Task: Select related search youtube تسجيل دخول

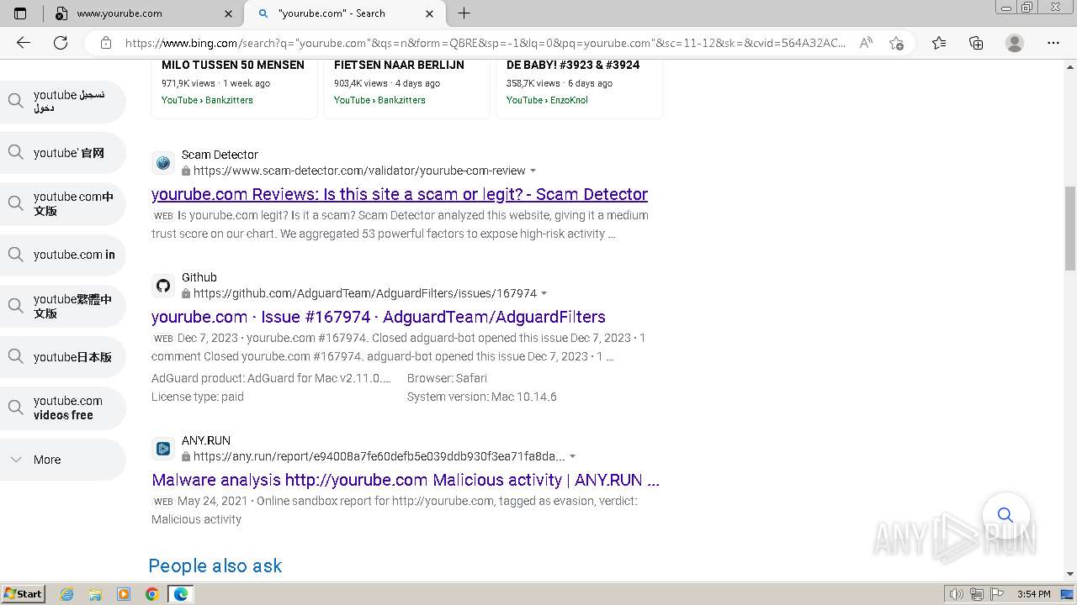Action: click(x=63, y=102)
